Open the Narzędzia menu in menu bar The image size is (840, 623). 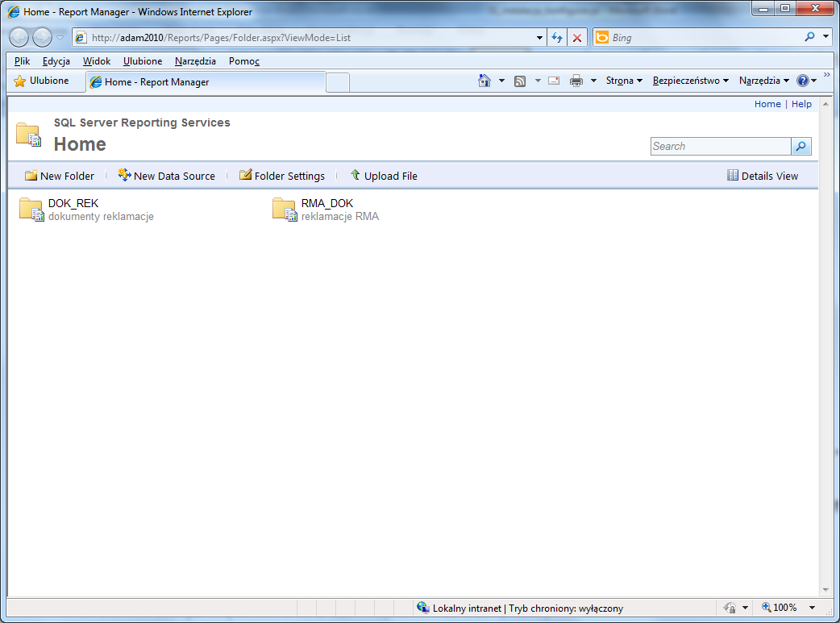point(196,61)
